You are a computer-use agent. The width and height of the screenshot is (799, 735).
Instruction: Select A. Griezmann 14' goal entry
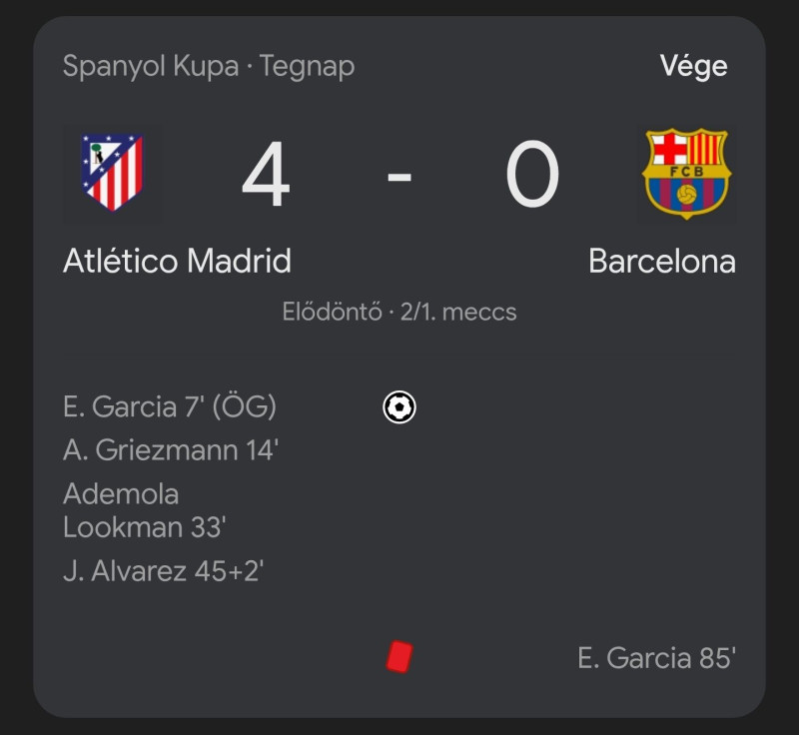tap(170, 450)
